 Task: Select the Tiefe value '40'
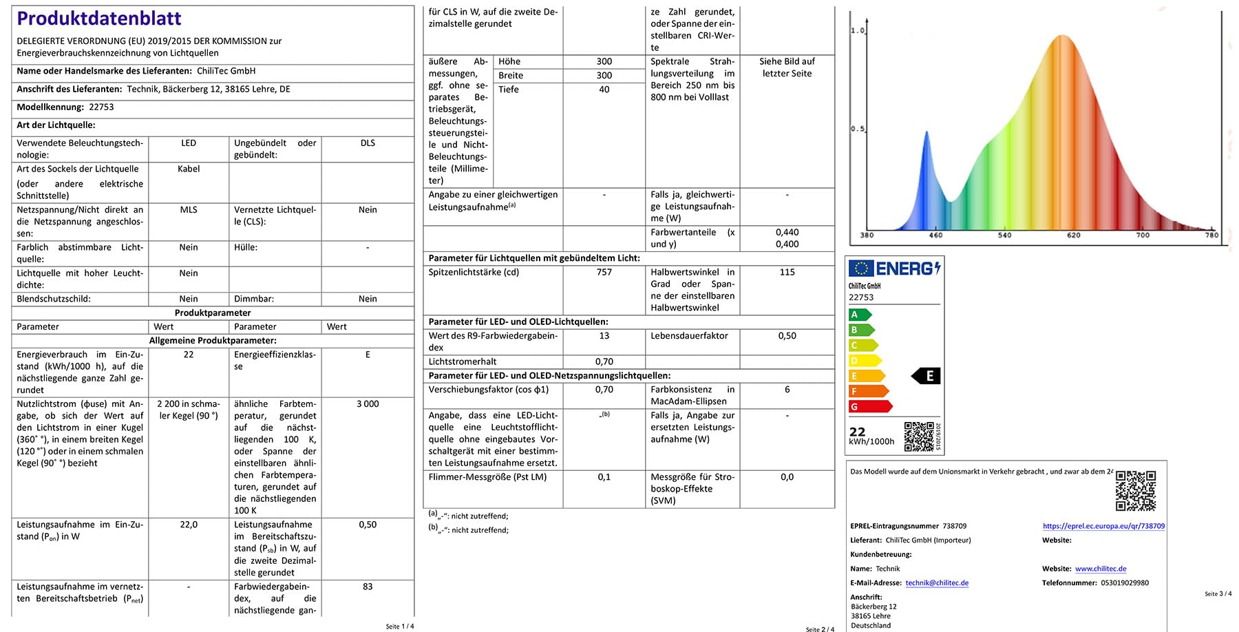(604, 89)
